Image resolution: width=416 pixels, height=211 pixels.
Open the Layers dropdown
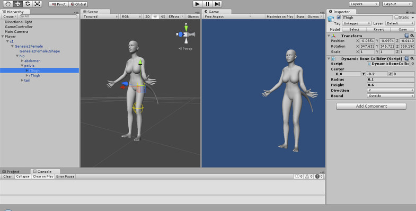(364, 4)
